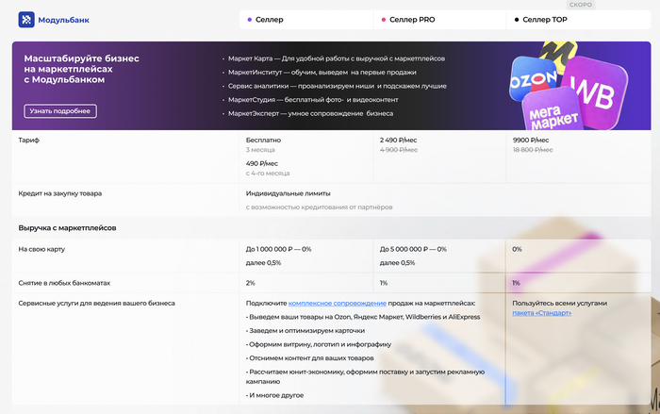The image size is (660, 414).
Task: Switch to the Селлер TOP tariff tab
Action: pos(579,20)
